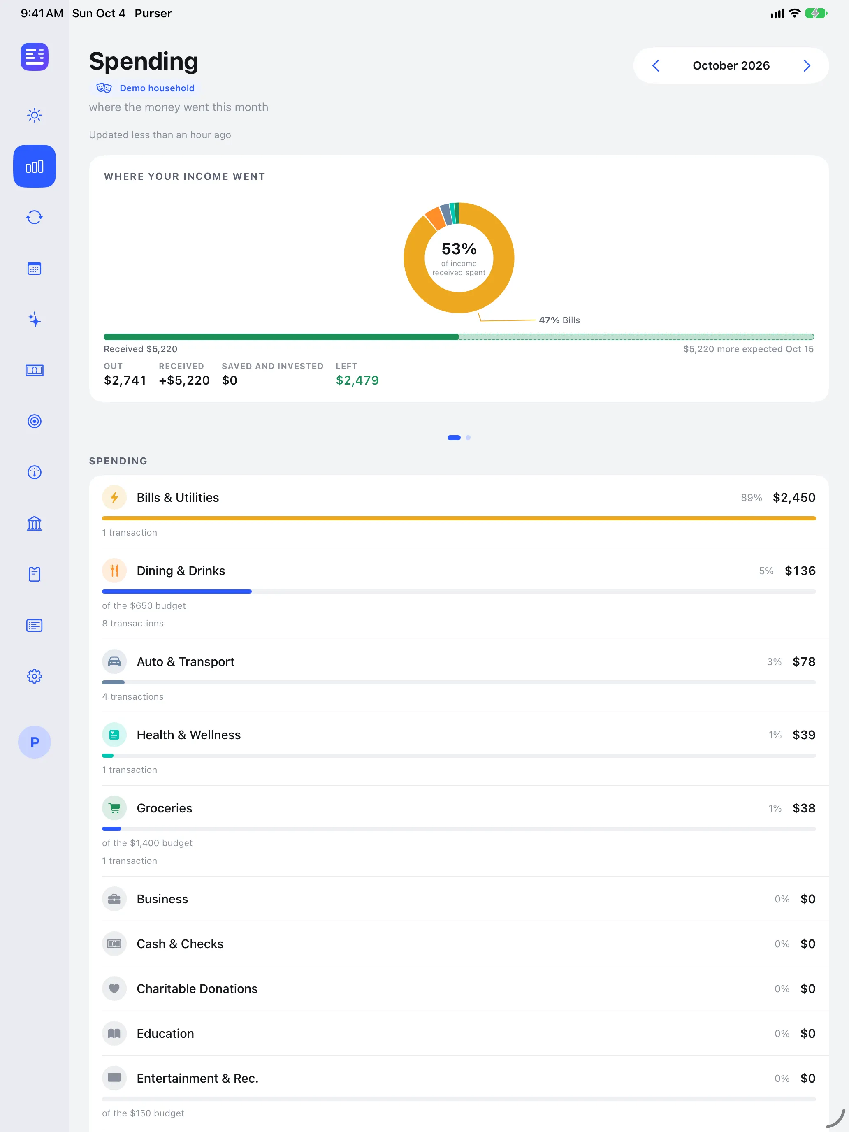The width and height of the screenshot is (849, 1132).
Task: Click the masks icon beside Demo household
Action: [104, 88]
